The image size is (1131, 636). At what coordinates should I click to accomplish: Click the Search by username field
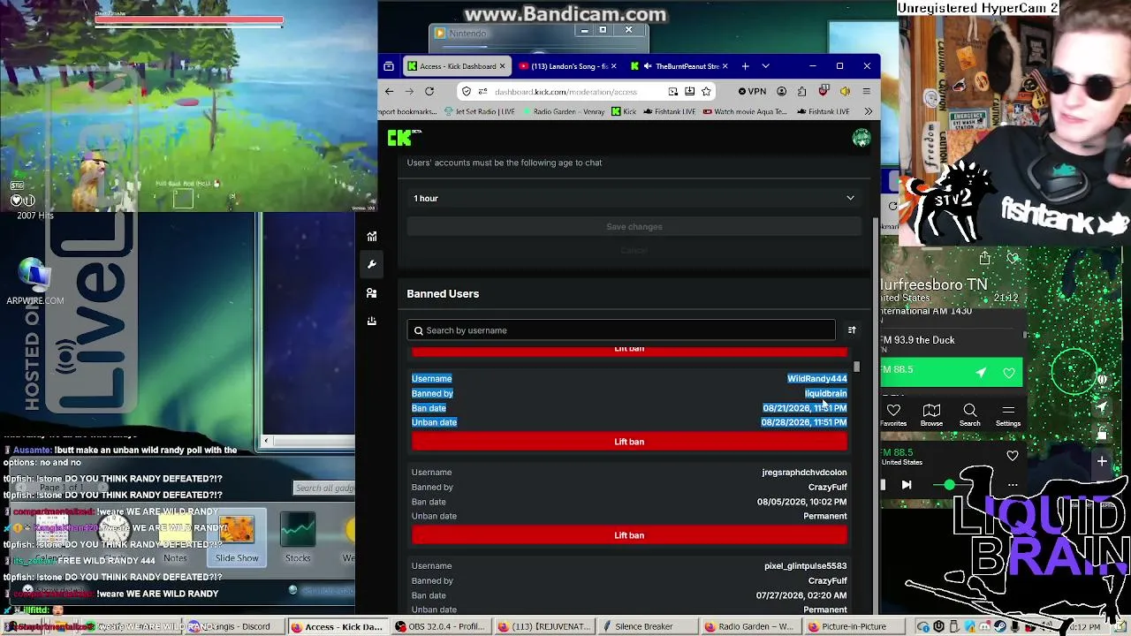point(621,330)
